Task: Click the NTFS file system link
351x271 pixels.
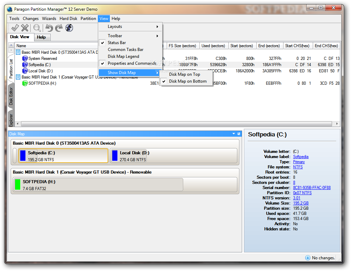Action: [x=298, y=167]
